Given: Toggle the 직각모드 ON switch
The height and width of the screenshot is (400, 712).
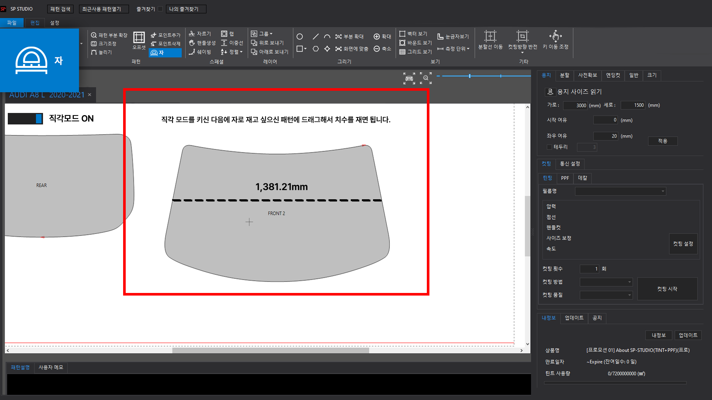Looking at the screenshot, I should coord(25,119).
